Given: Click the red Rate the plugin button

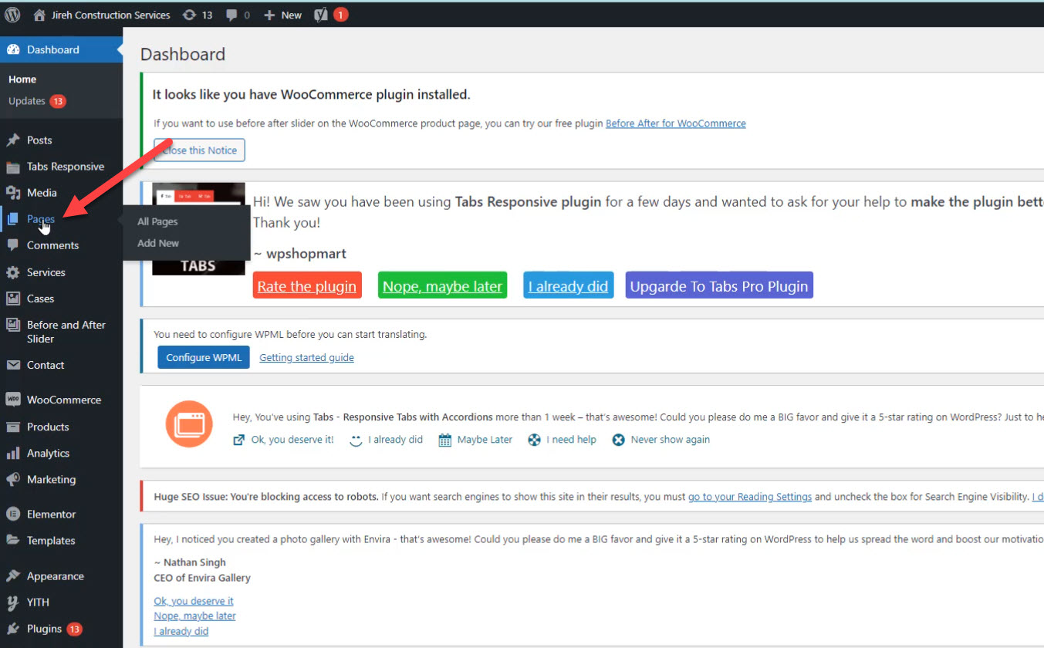Looking at the screenshot, I should (307, 286).
